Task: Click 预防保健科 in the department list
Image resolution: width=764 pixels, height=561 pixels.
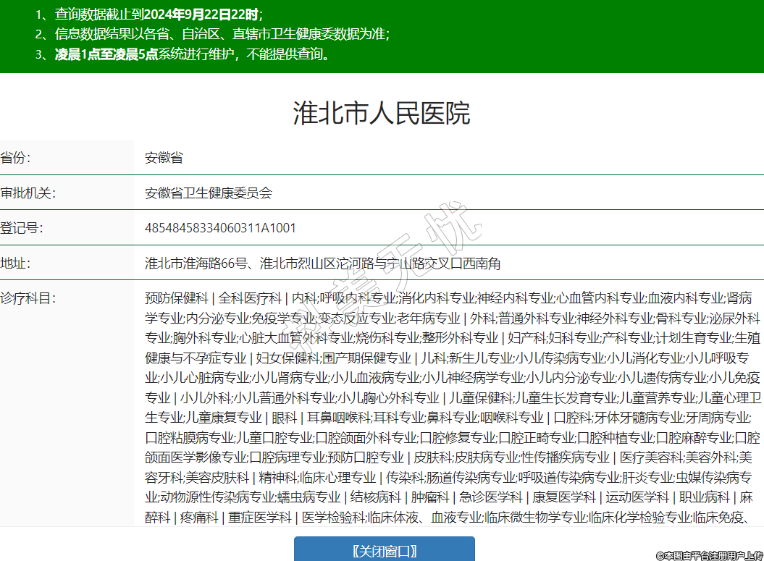Action: [177, 298]
